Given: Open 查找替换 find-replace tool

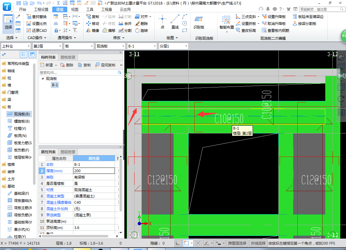Looking at the screenshot, I should (37, 17).
